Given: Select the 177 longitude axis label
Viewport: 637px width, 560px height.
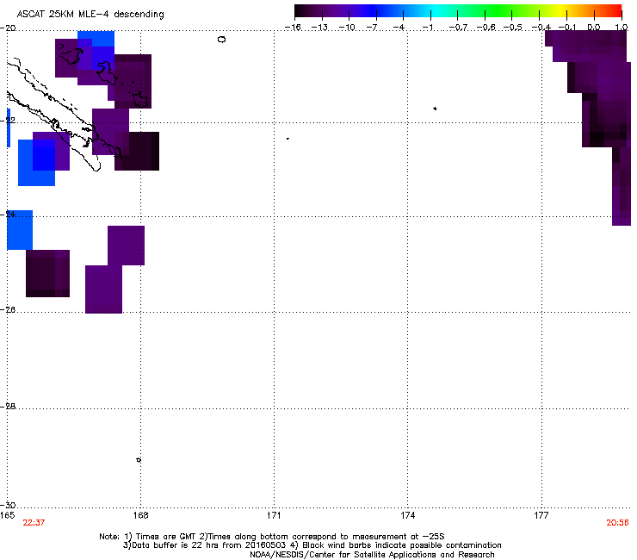Looking at the screenshot, I should pyautogui.click(x=541, y=515).
